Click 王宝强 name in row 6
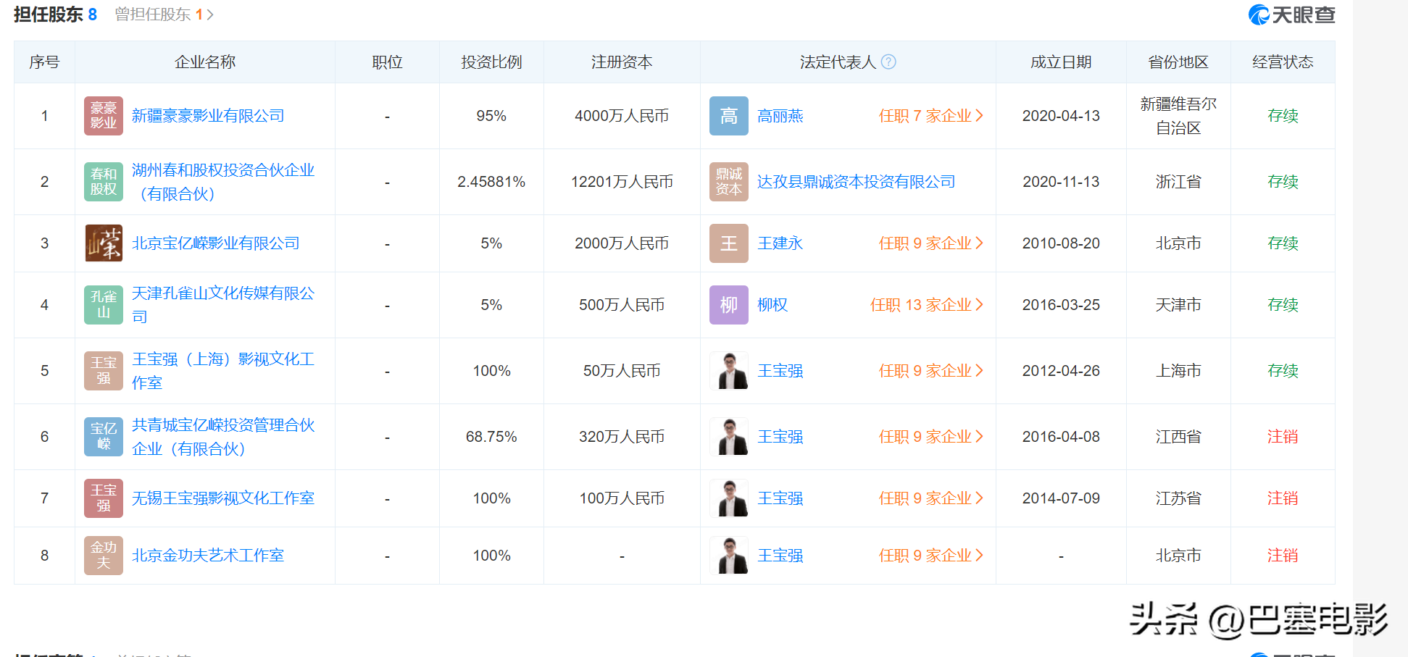This screenshot has height=657, width=1408. tap(780, 437)
